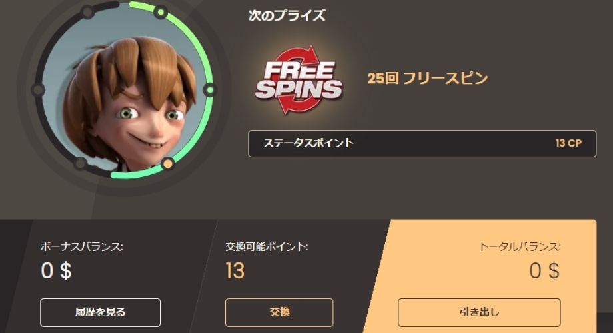
Task: Click the トータルバランス amount 0 $
Action: click(x=544, y=271)
